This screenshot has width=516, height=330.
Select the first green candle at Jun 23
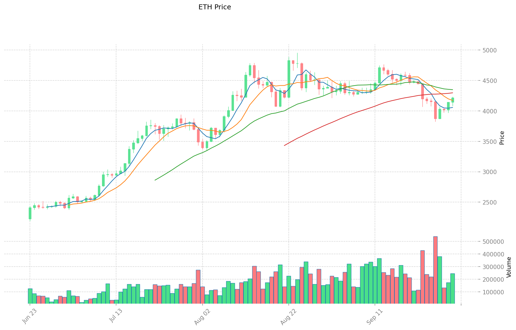(30, 213)
